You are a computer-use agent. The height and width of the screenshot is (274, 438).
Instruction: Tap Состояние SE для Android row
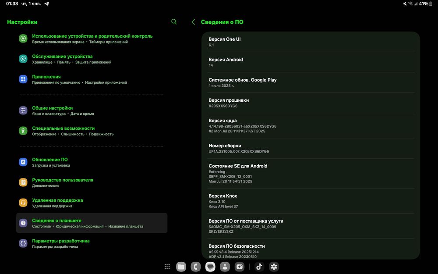point(311,173)
